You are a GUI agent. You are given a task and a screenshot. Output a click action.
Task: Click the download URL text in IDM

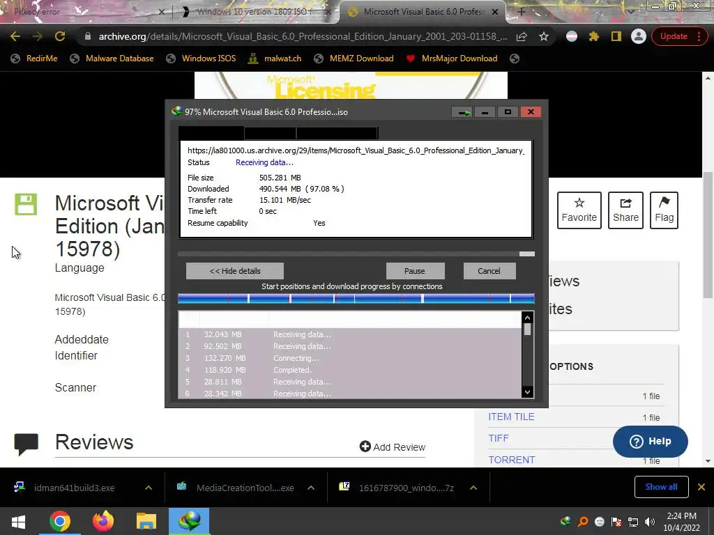[x=356, y=150]
